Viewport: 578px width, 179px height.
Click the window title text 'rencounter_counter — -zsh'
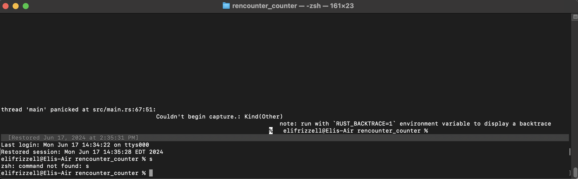click(276, 6)
